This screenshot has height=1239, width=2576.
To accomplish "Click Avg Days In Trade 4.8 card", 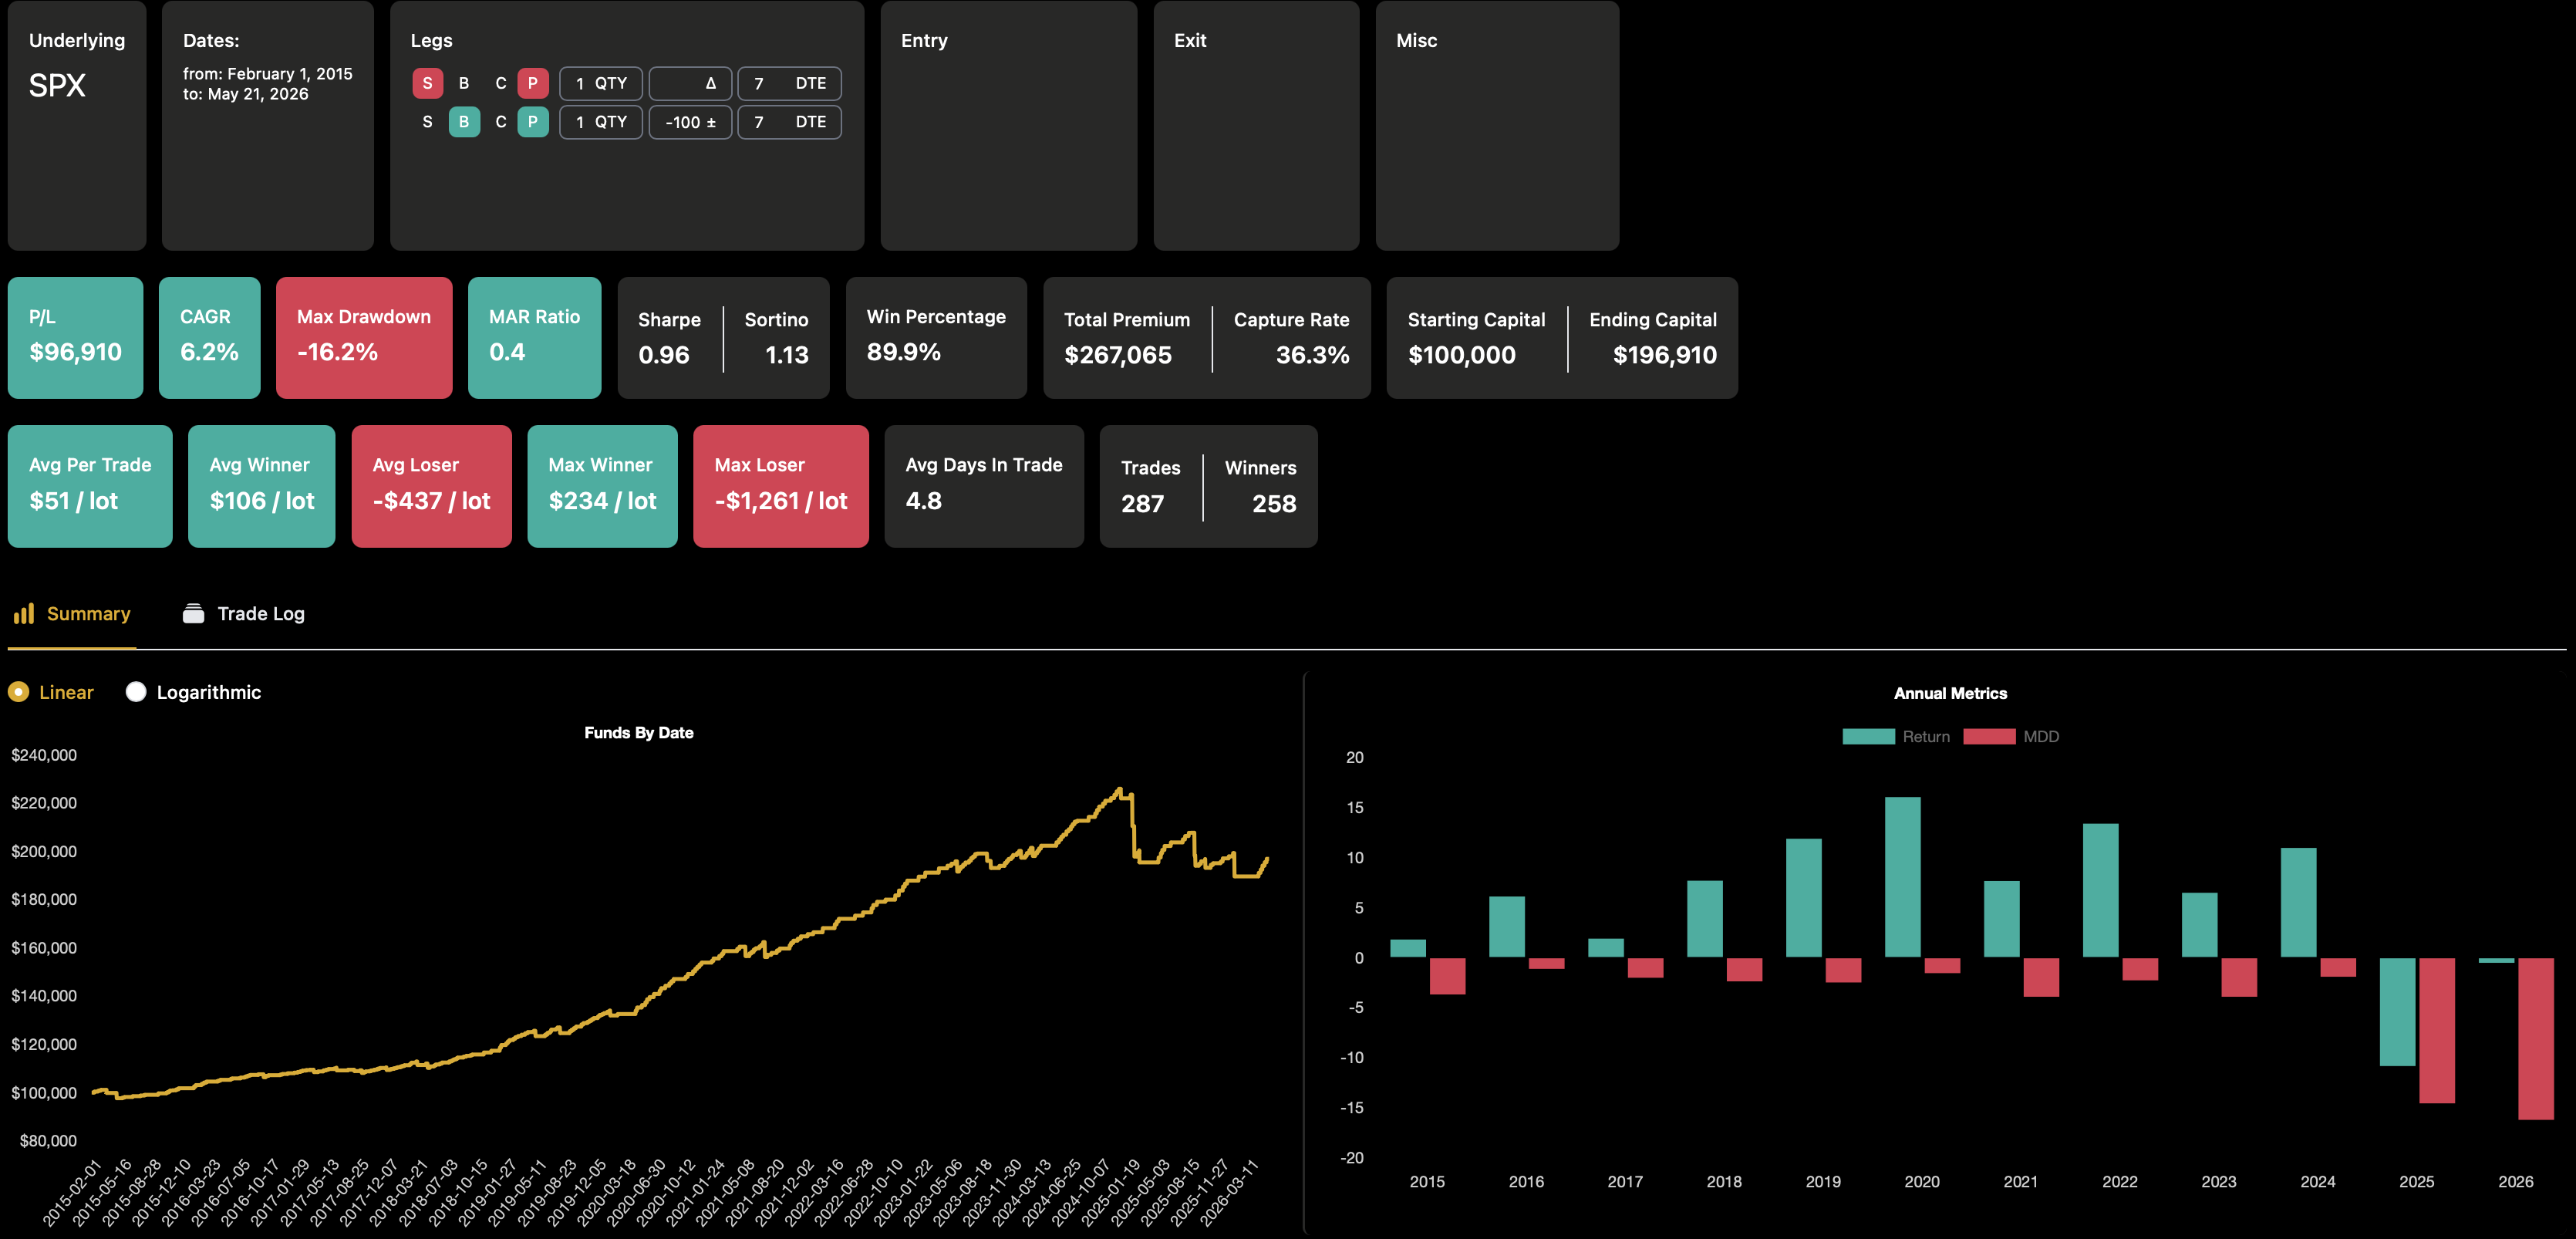I will (985, 486).
